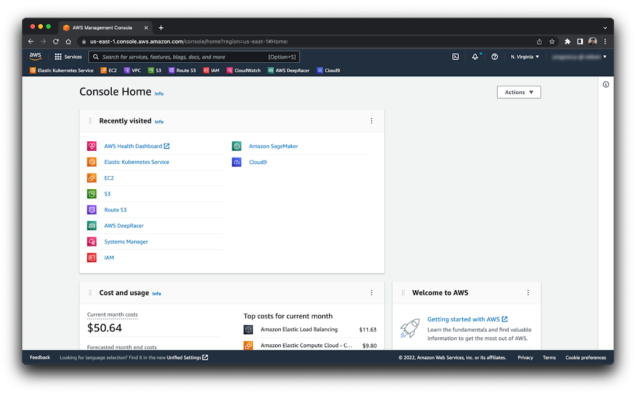636x397 pixels.
Task: Open AWS DeepRacer from the favorites bar
Action: click(x=288, y=71)
